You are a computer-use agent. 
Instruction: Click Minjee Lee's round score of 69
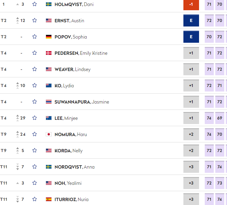click(x=219, y=118)
